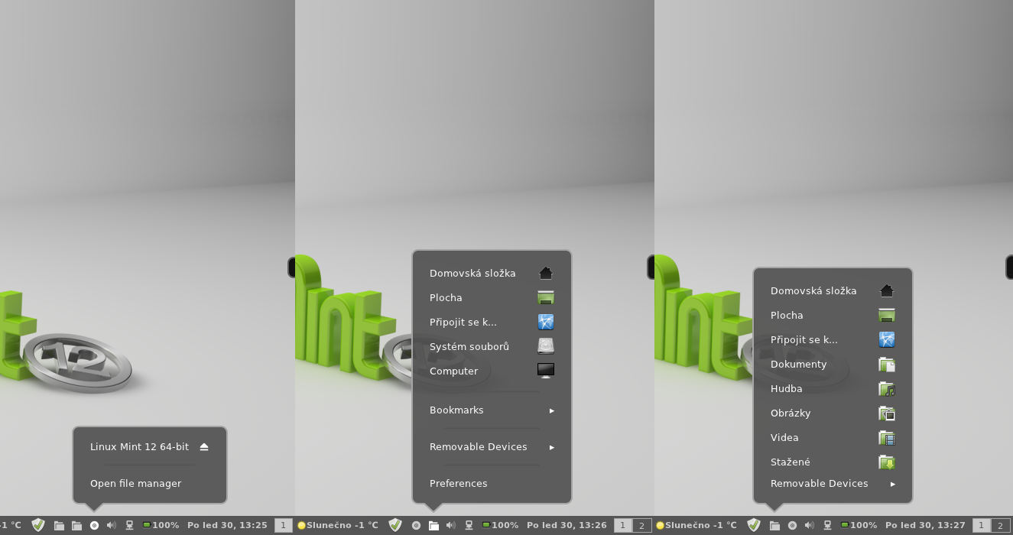Open the volume applet in the 13:26 panel
Screen dimensions: 1013x535
(451, 525)
